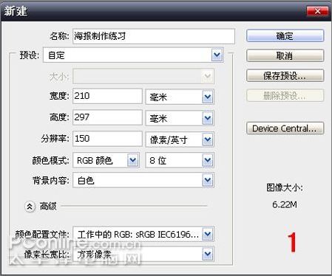Screen dimensions: 332x276
Task: Click the 图像大小 6.22M value text
Action: point(285,204)
